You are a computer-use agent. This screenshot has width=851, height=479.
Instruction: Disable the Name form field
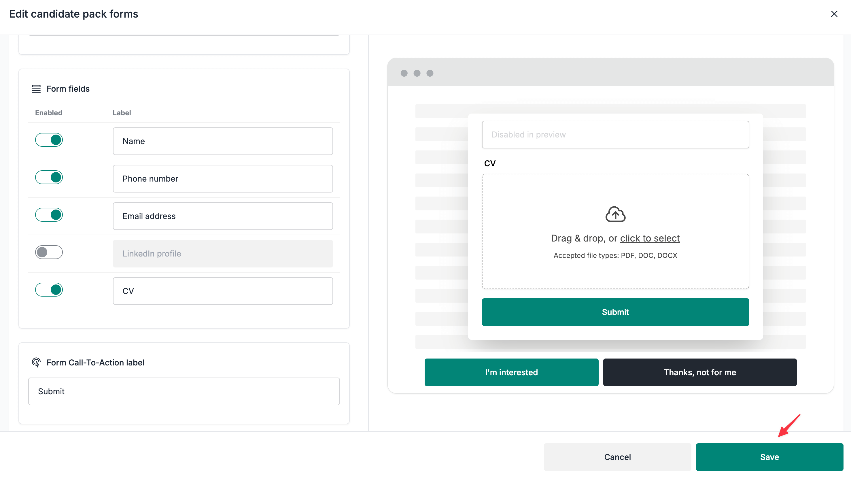point(49,139)
